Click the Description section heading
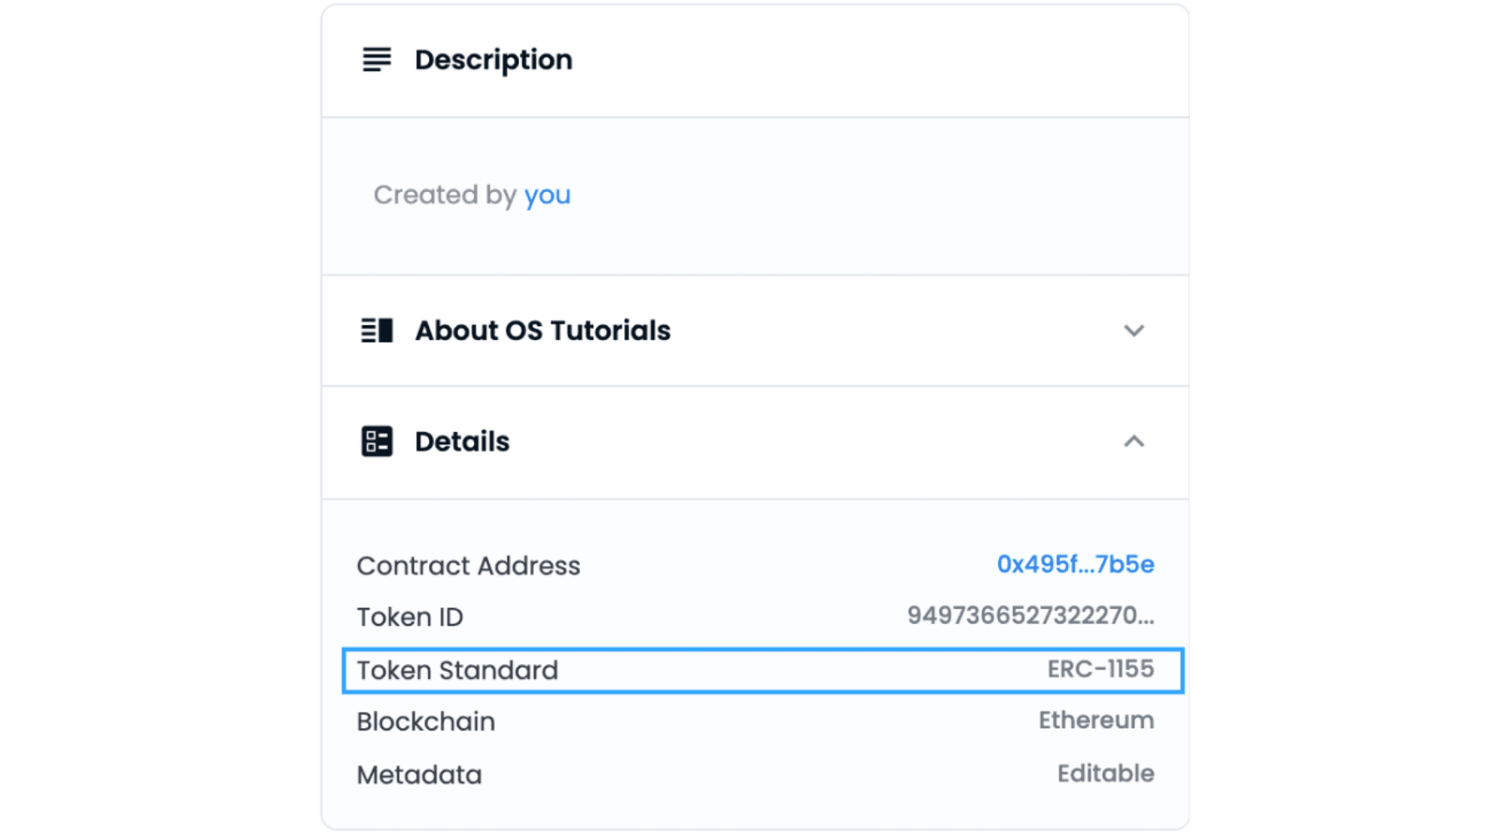This screenshot has width=1502, height=834. 493,59
